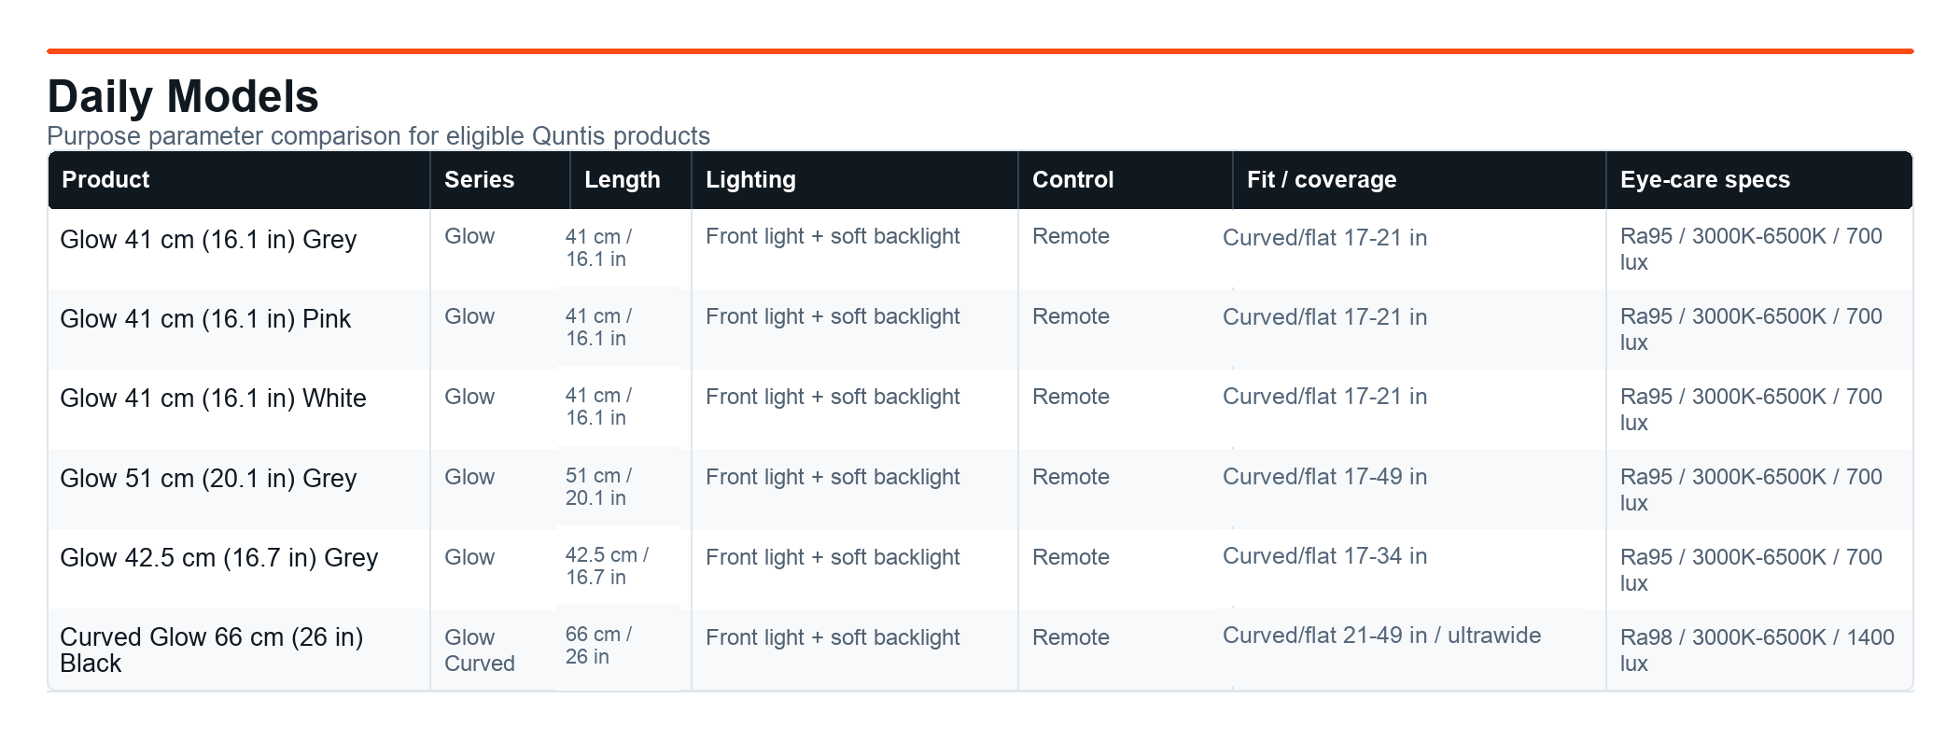Select product "Glow 41 cm (16.1 in) Grey"
The height and width of the screenshot is (741, 1960).
208,240
